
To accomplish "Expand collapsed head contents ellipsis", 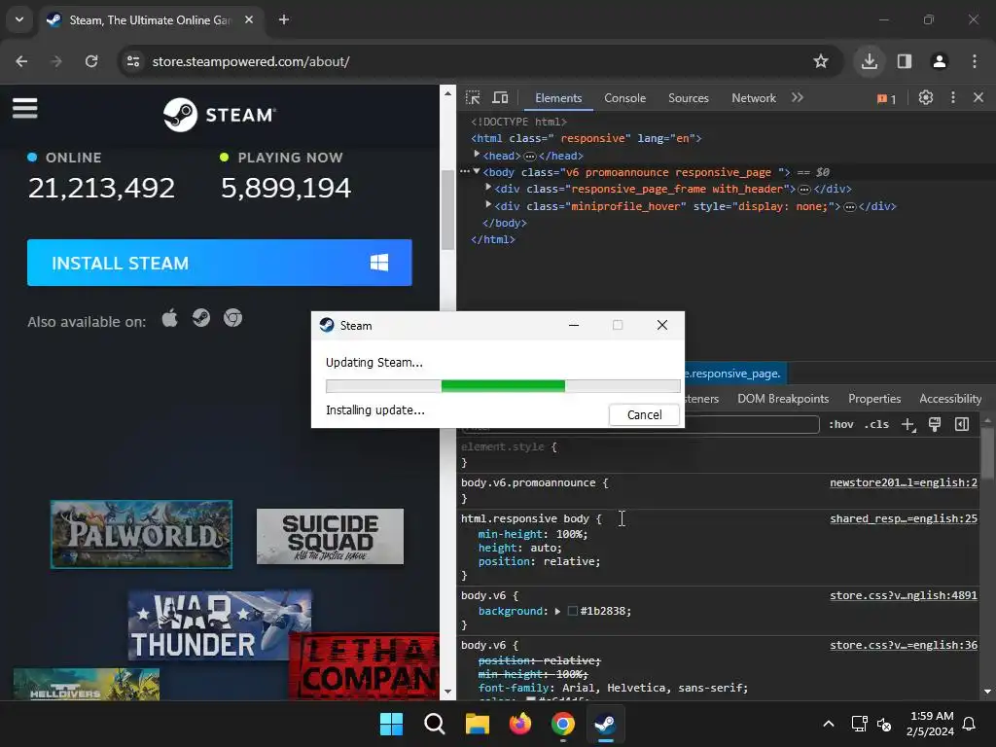I will pyautogui.click(x=530, y=157).
